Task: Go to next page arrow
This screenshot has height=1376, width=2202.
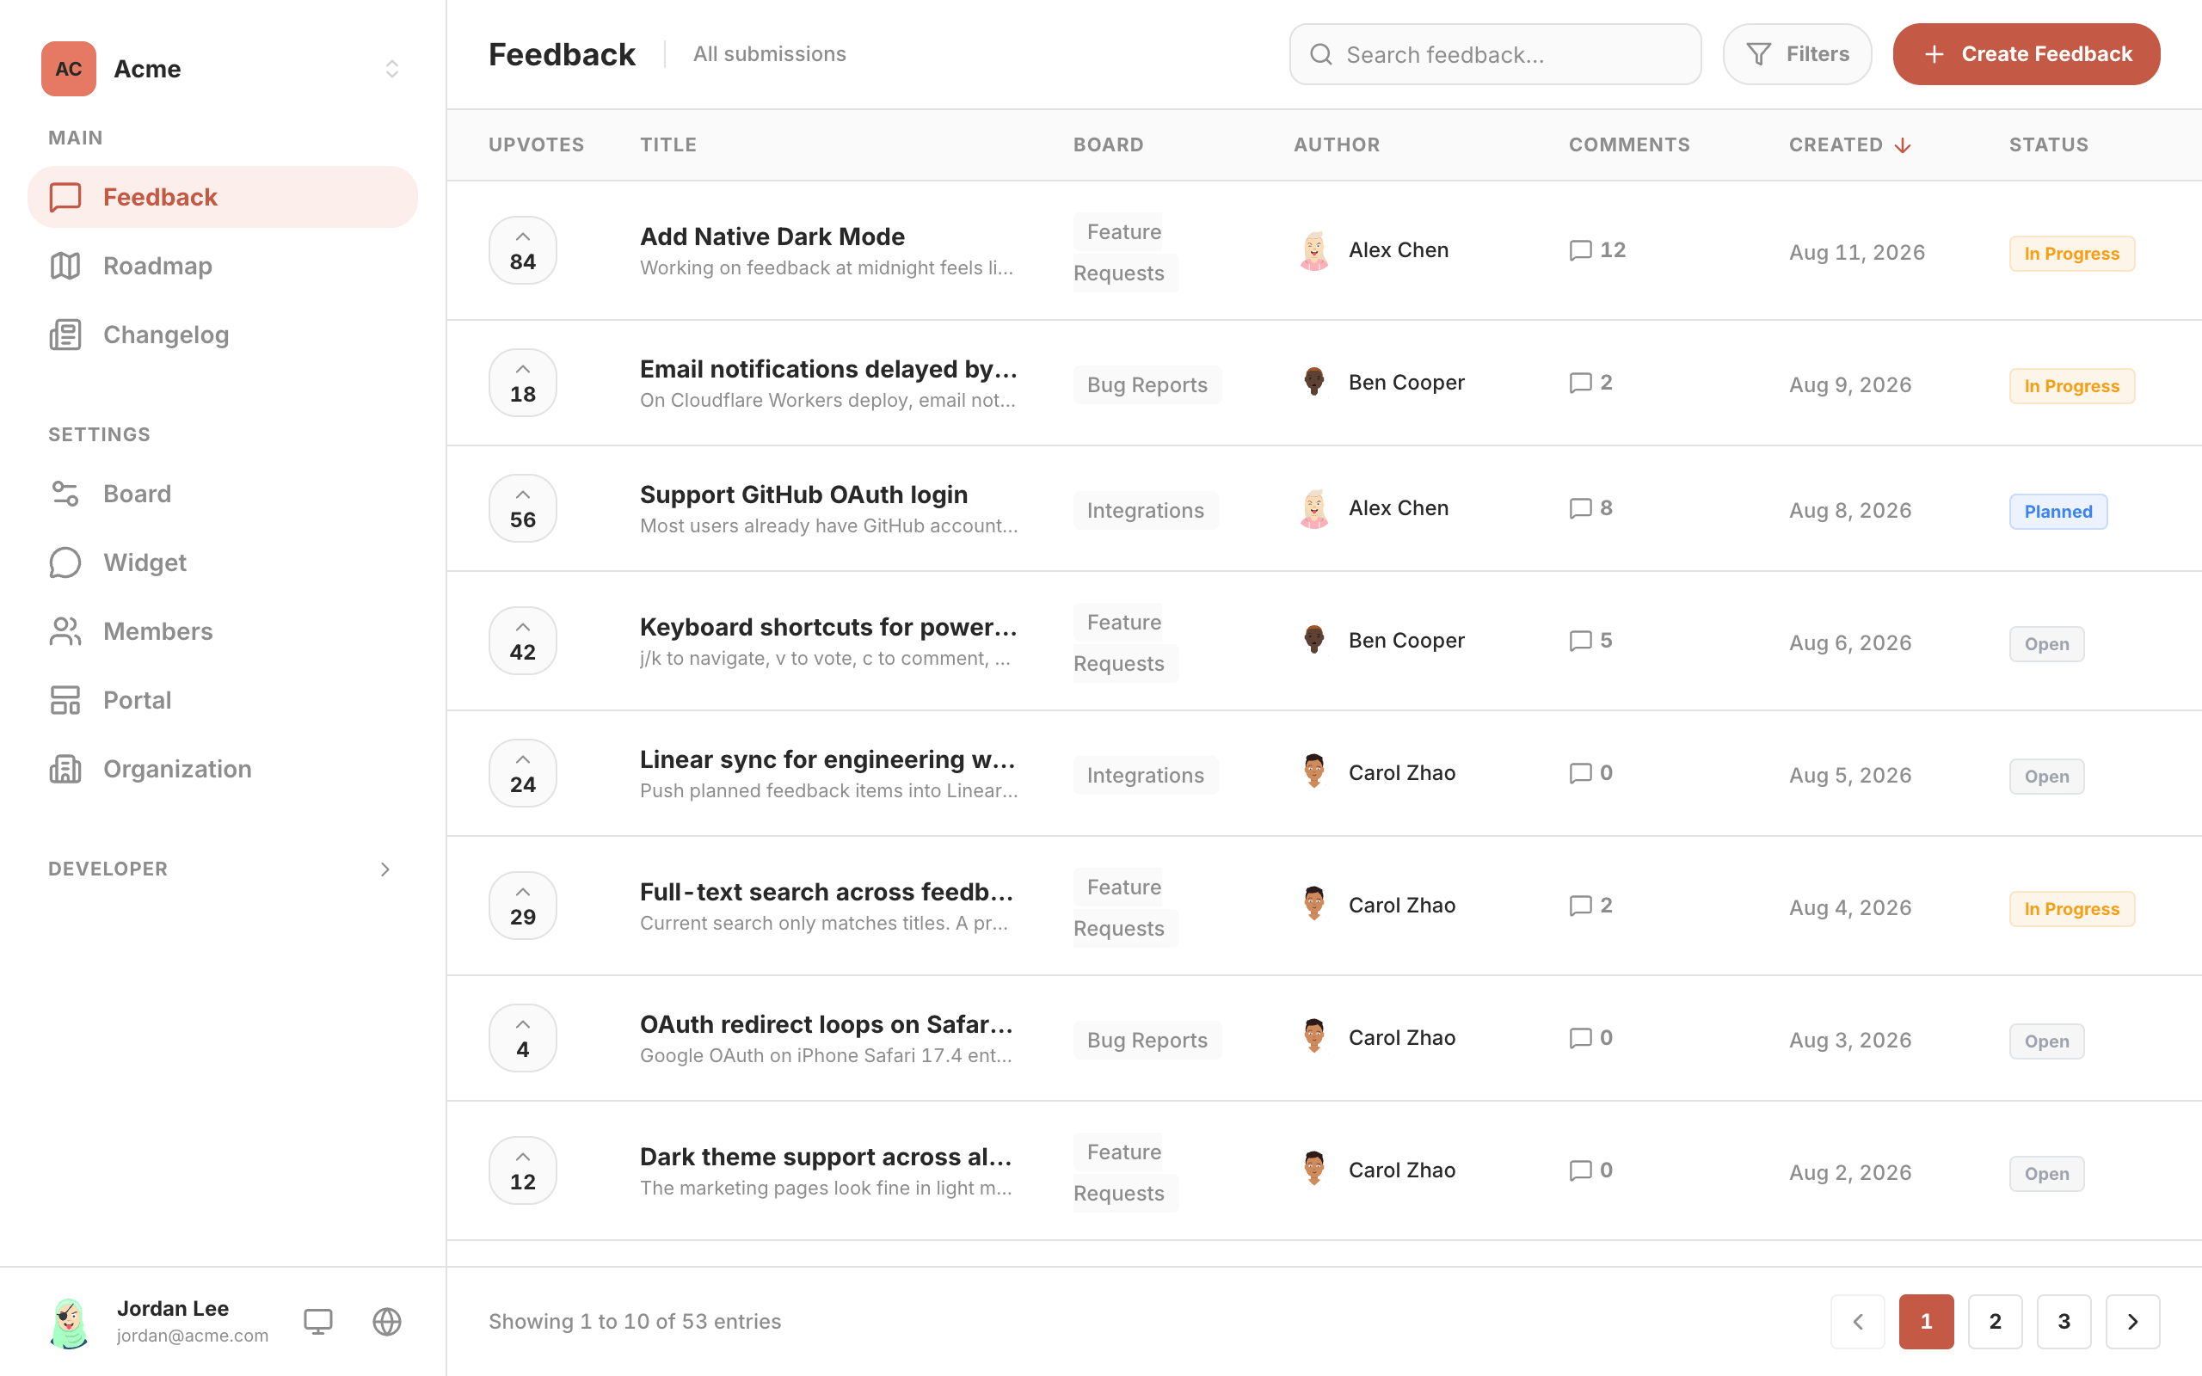Action: (x=2133, y=1322)
